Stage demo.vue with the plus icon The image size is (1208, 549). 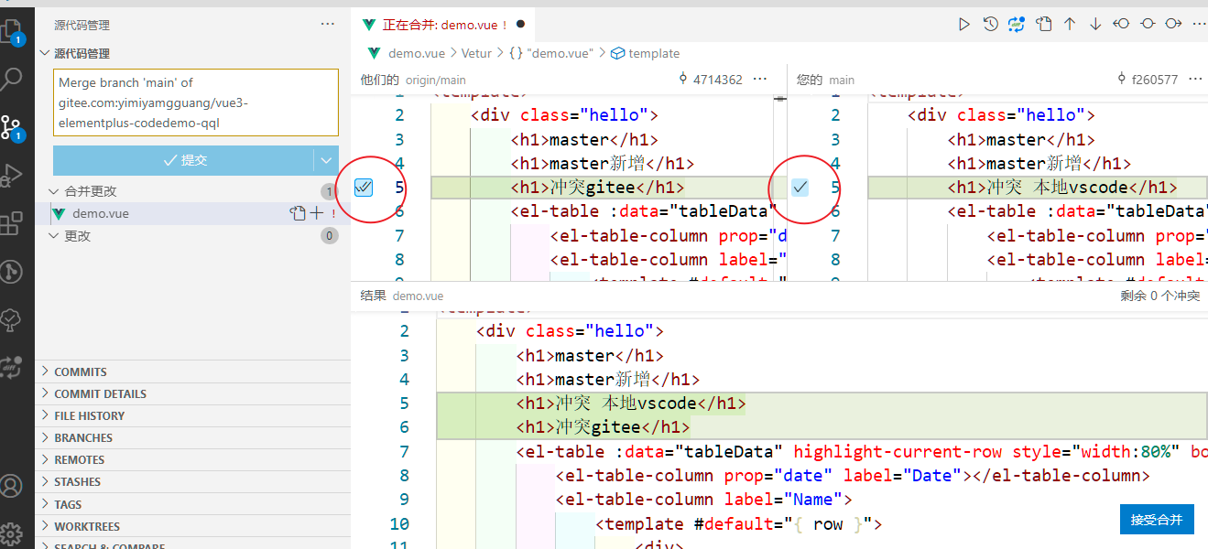(x=316, y=213)
